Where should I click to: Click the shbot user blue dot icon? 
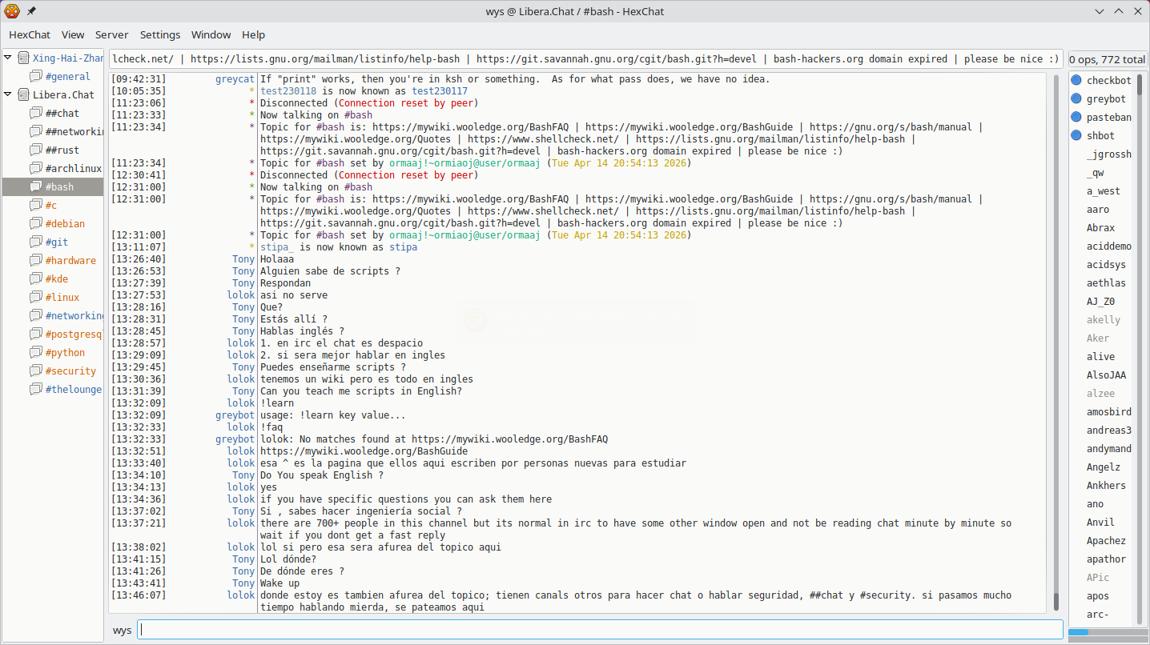pyautogui.click(x=1076, y=135)
